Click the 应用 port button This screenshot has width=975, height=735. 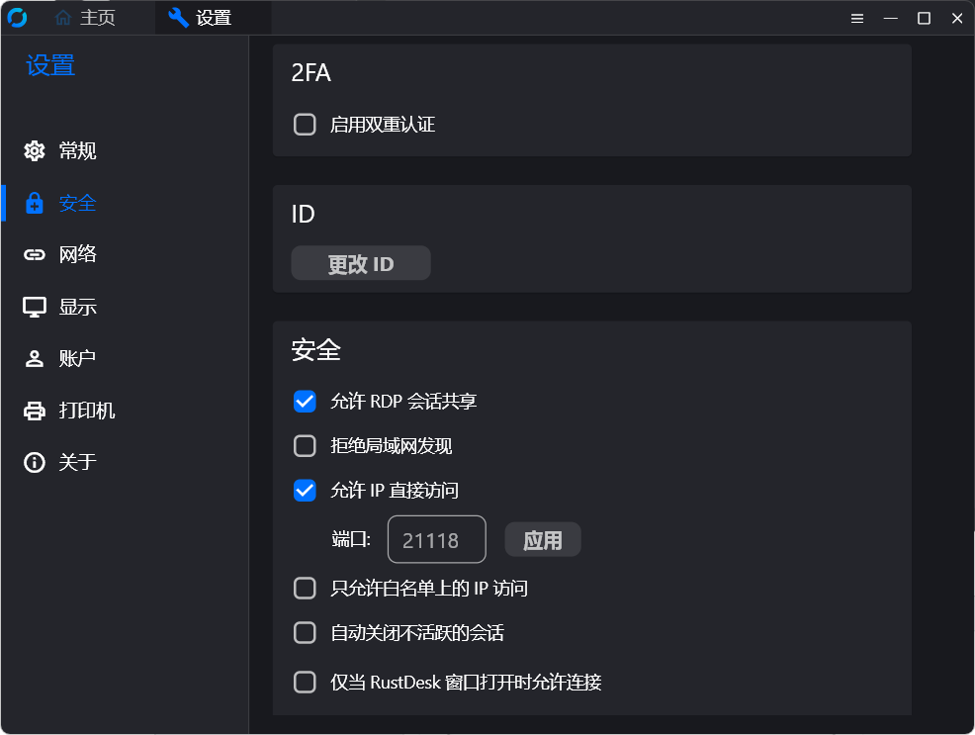click(x=542, y=540)
